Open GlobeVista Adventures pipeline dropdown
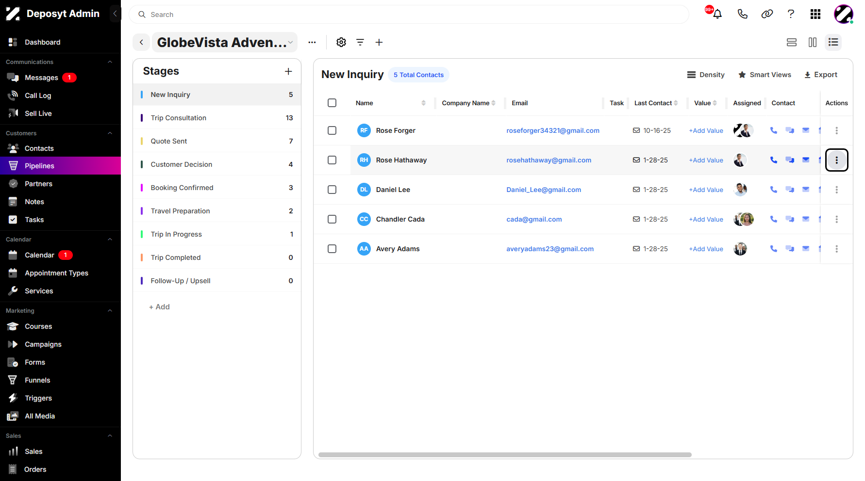Screen dimensions: 865x481 click(x=225, y=42)
